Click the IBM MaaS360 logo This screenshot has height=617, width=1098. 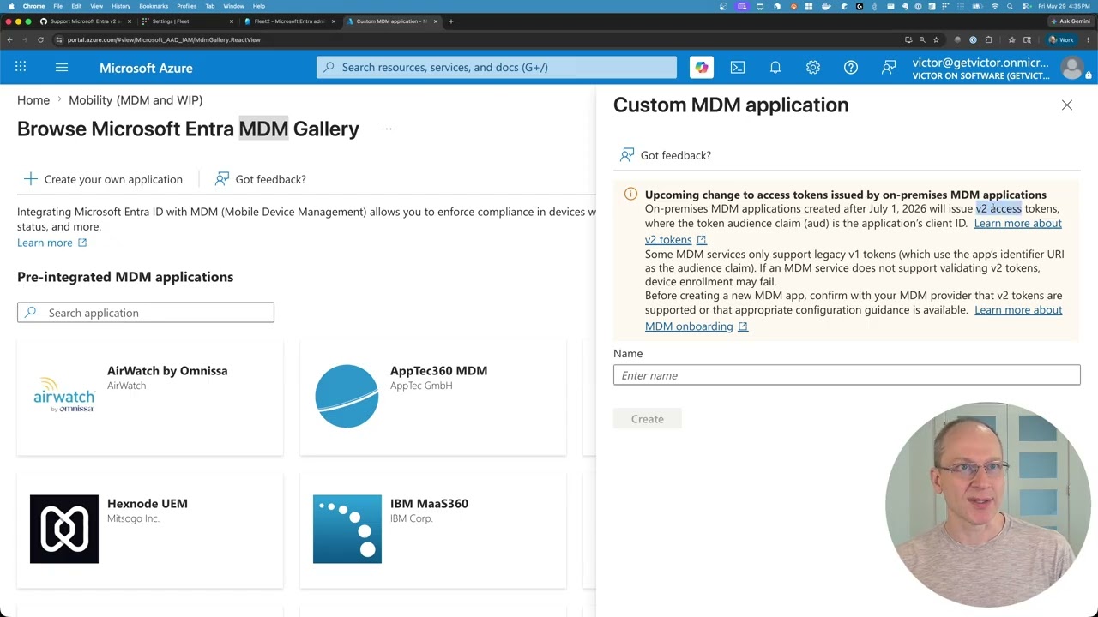(x=347, y=529)
